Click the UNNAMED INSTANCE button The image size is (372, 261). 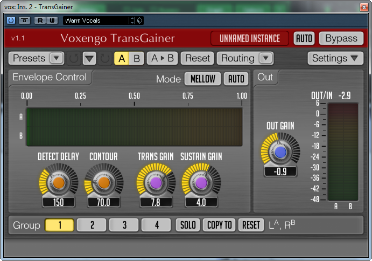(250, 38)
